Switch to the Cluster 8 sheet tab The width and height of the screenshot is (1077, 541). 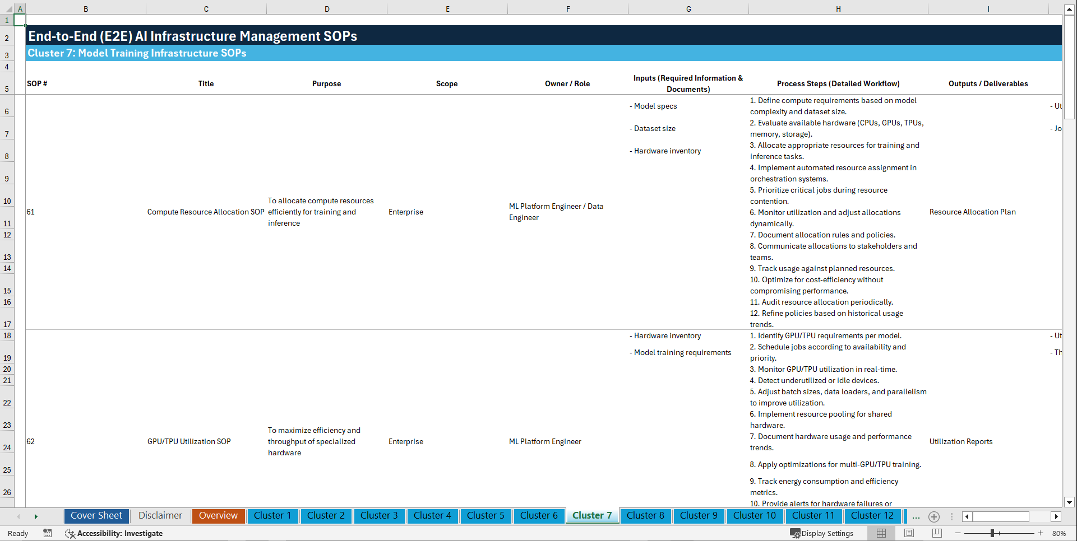(x=645, y=516)
